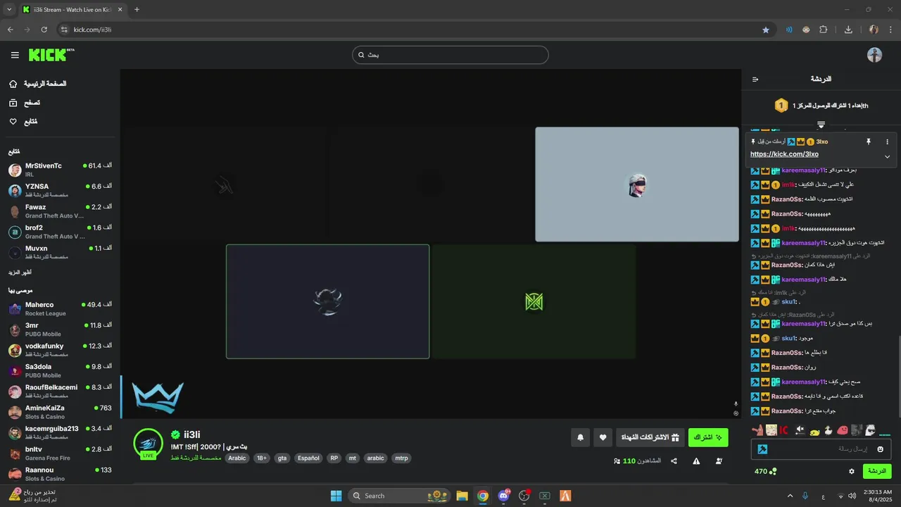Open MrStivenTc channel in sidebar
901x507 pixels.
click(x=60, y=170)
